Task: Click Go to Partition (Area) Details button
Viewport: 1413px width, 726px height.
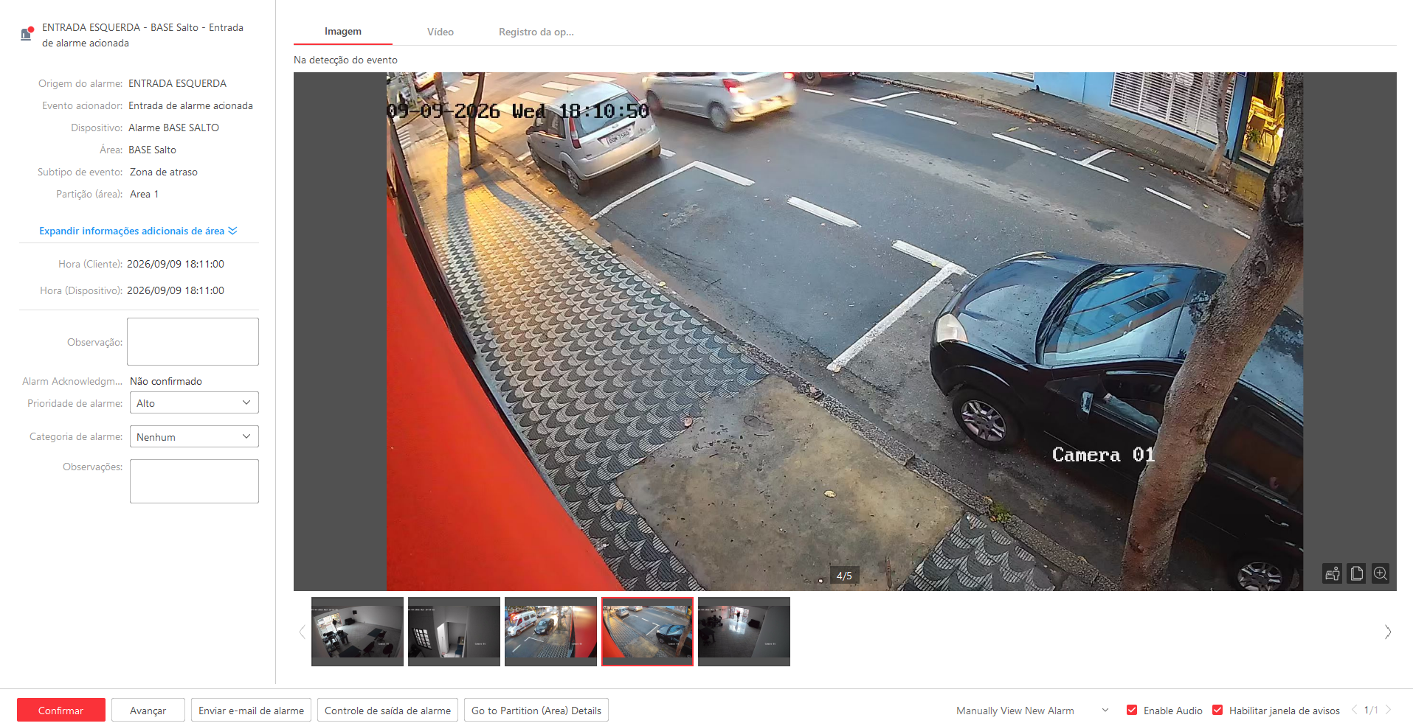Action: [x=536, y=710]
